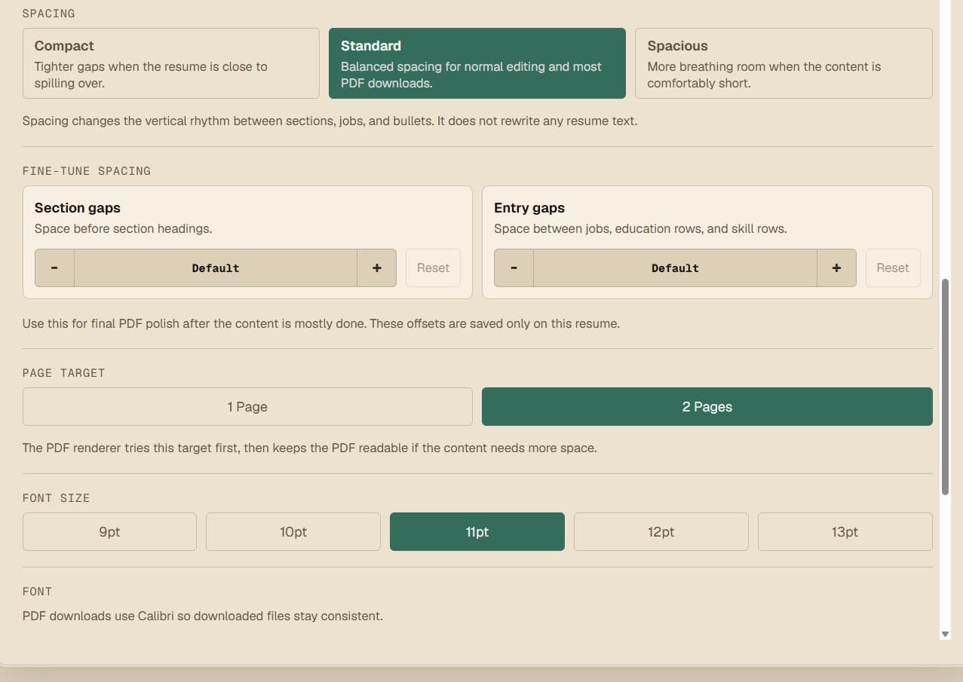This screenshot has height=682, width=963.
Task: Click the Calibri font note text
Action: point(203,616)
